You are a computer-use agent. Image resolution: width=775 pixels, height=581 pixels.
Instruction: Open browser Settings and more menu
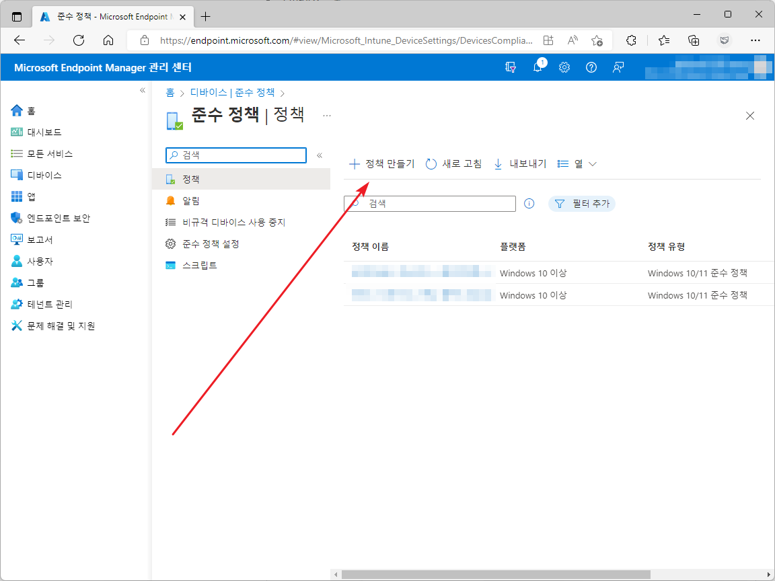(755, 40)
